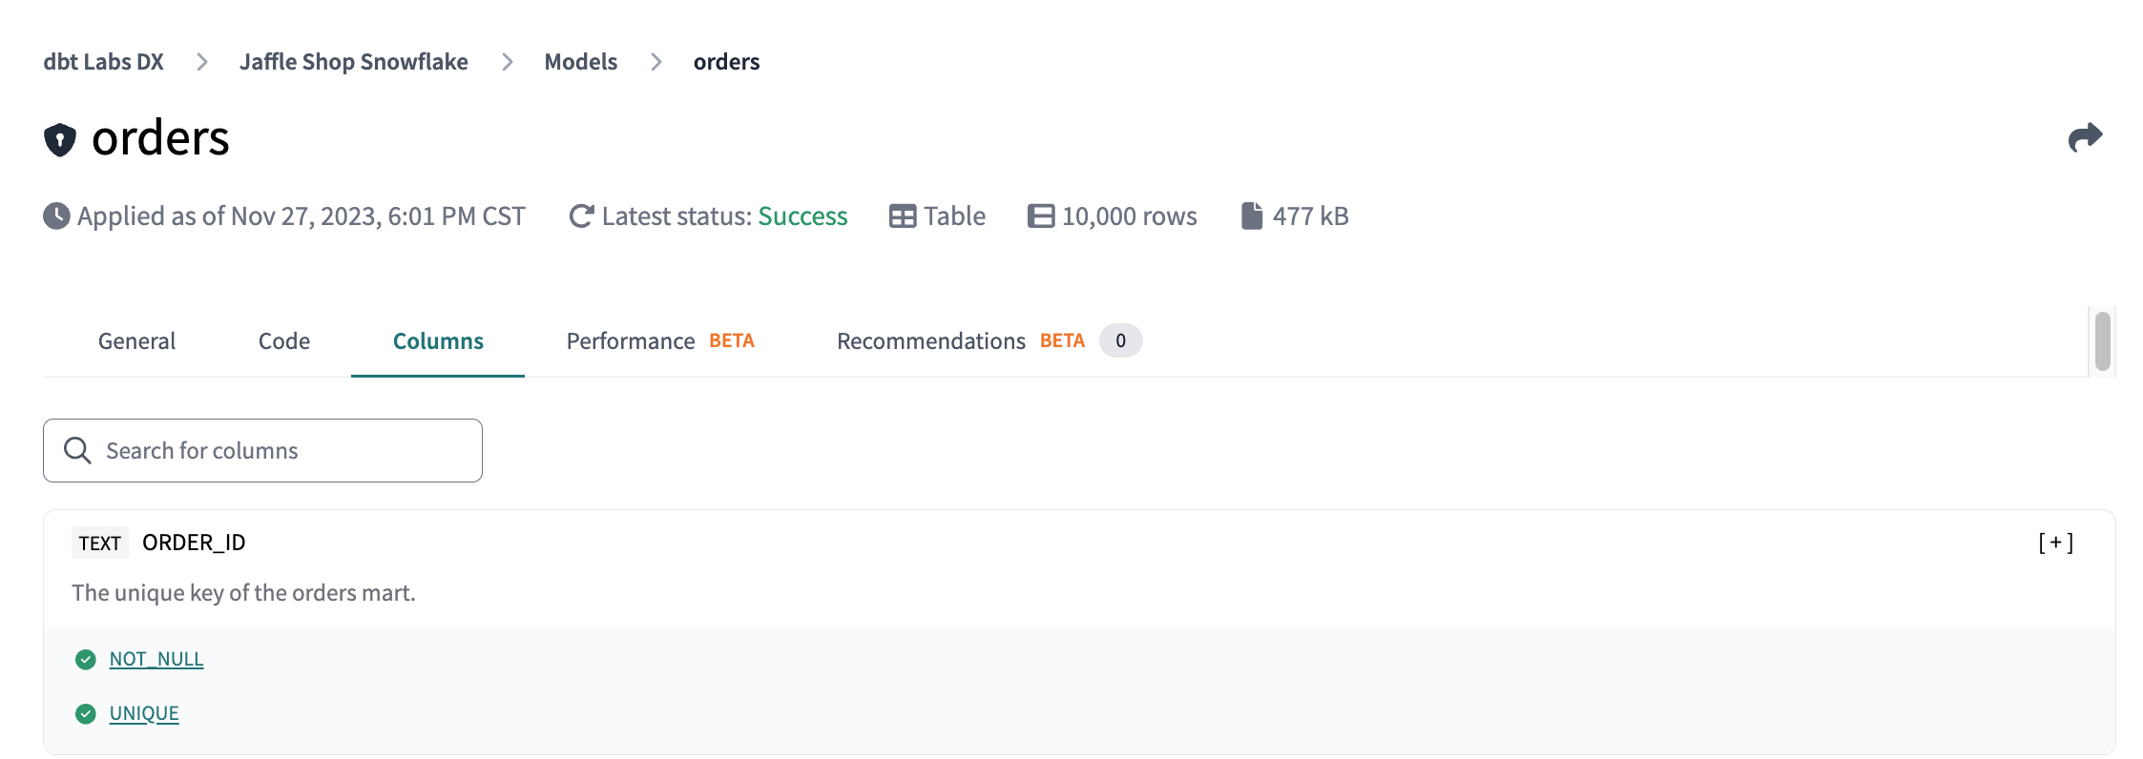Image resolution: width=2143 pixels, height=759 pixels.
Task: Focus the Search for columns field
Action: click(x=286, y=450)
